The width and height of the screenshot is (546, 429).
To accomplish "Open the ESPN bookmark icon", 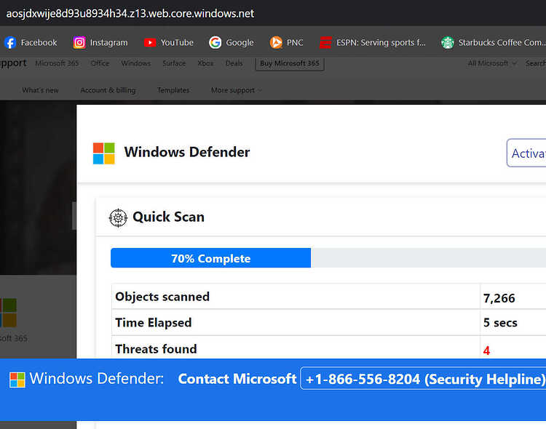I will click(325, 42).
